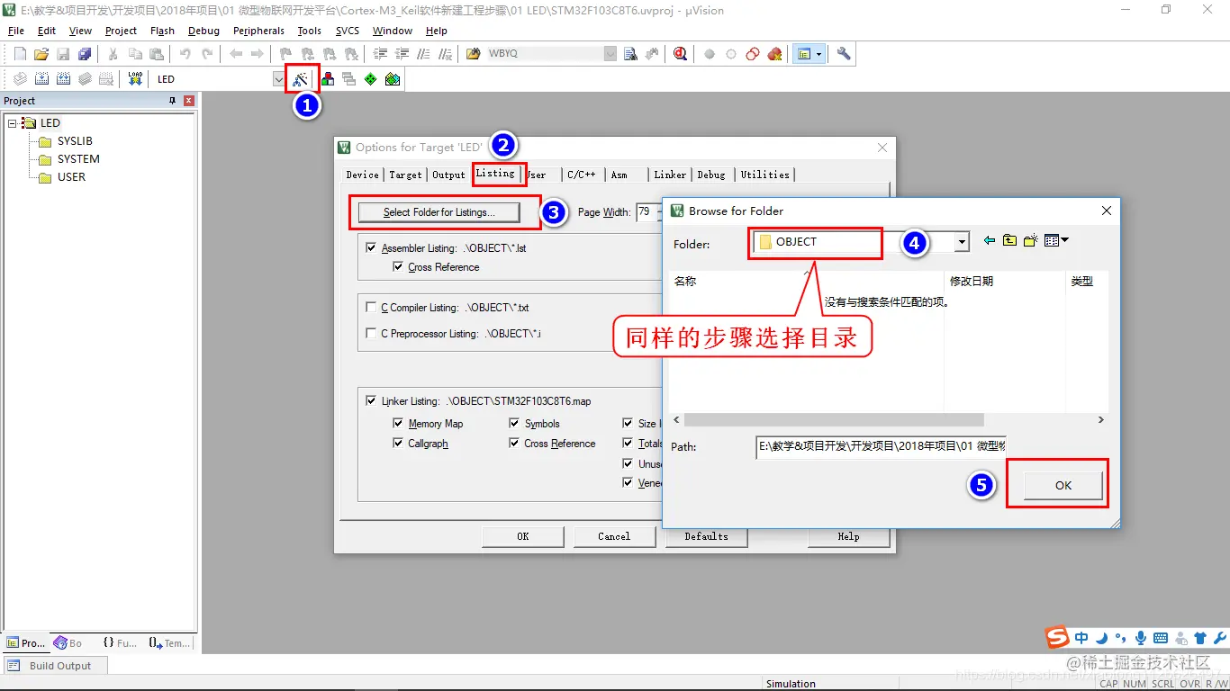This screenshot has width=1230, height=691.
Task: Click the Indent selection toolbar icon
Action: pos(381,54)
